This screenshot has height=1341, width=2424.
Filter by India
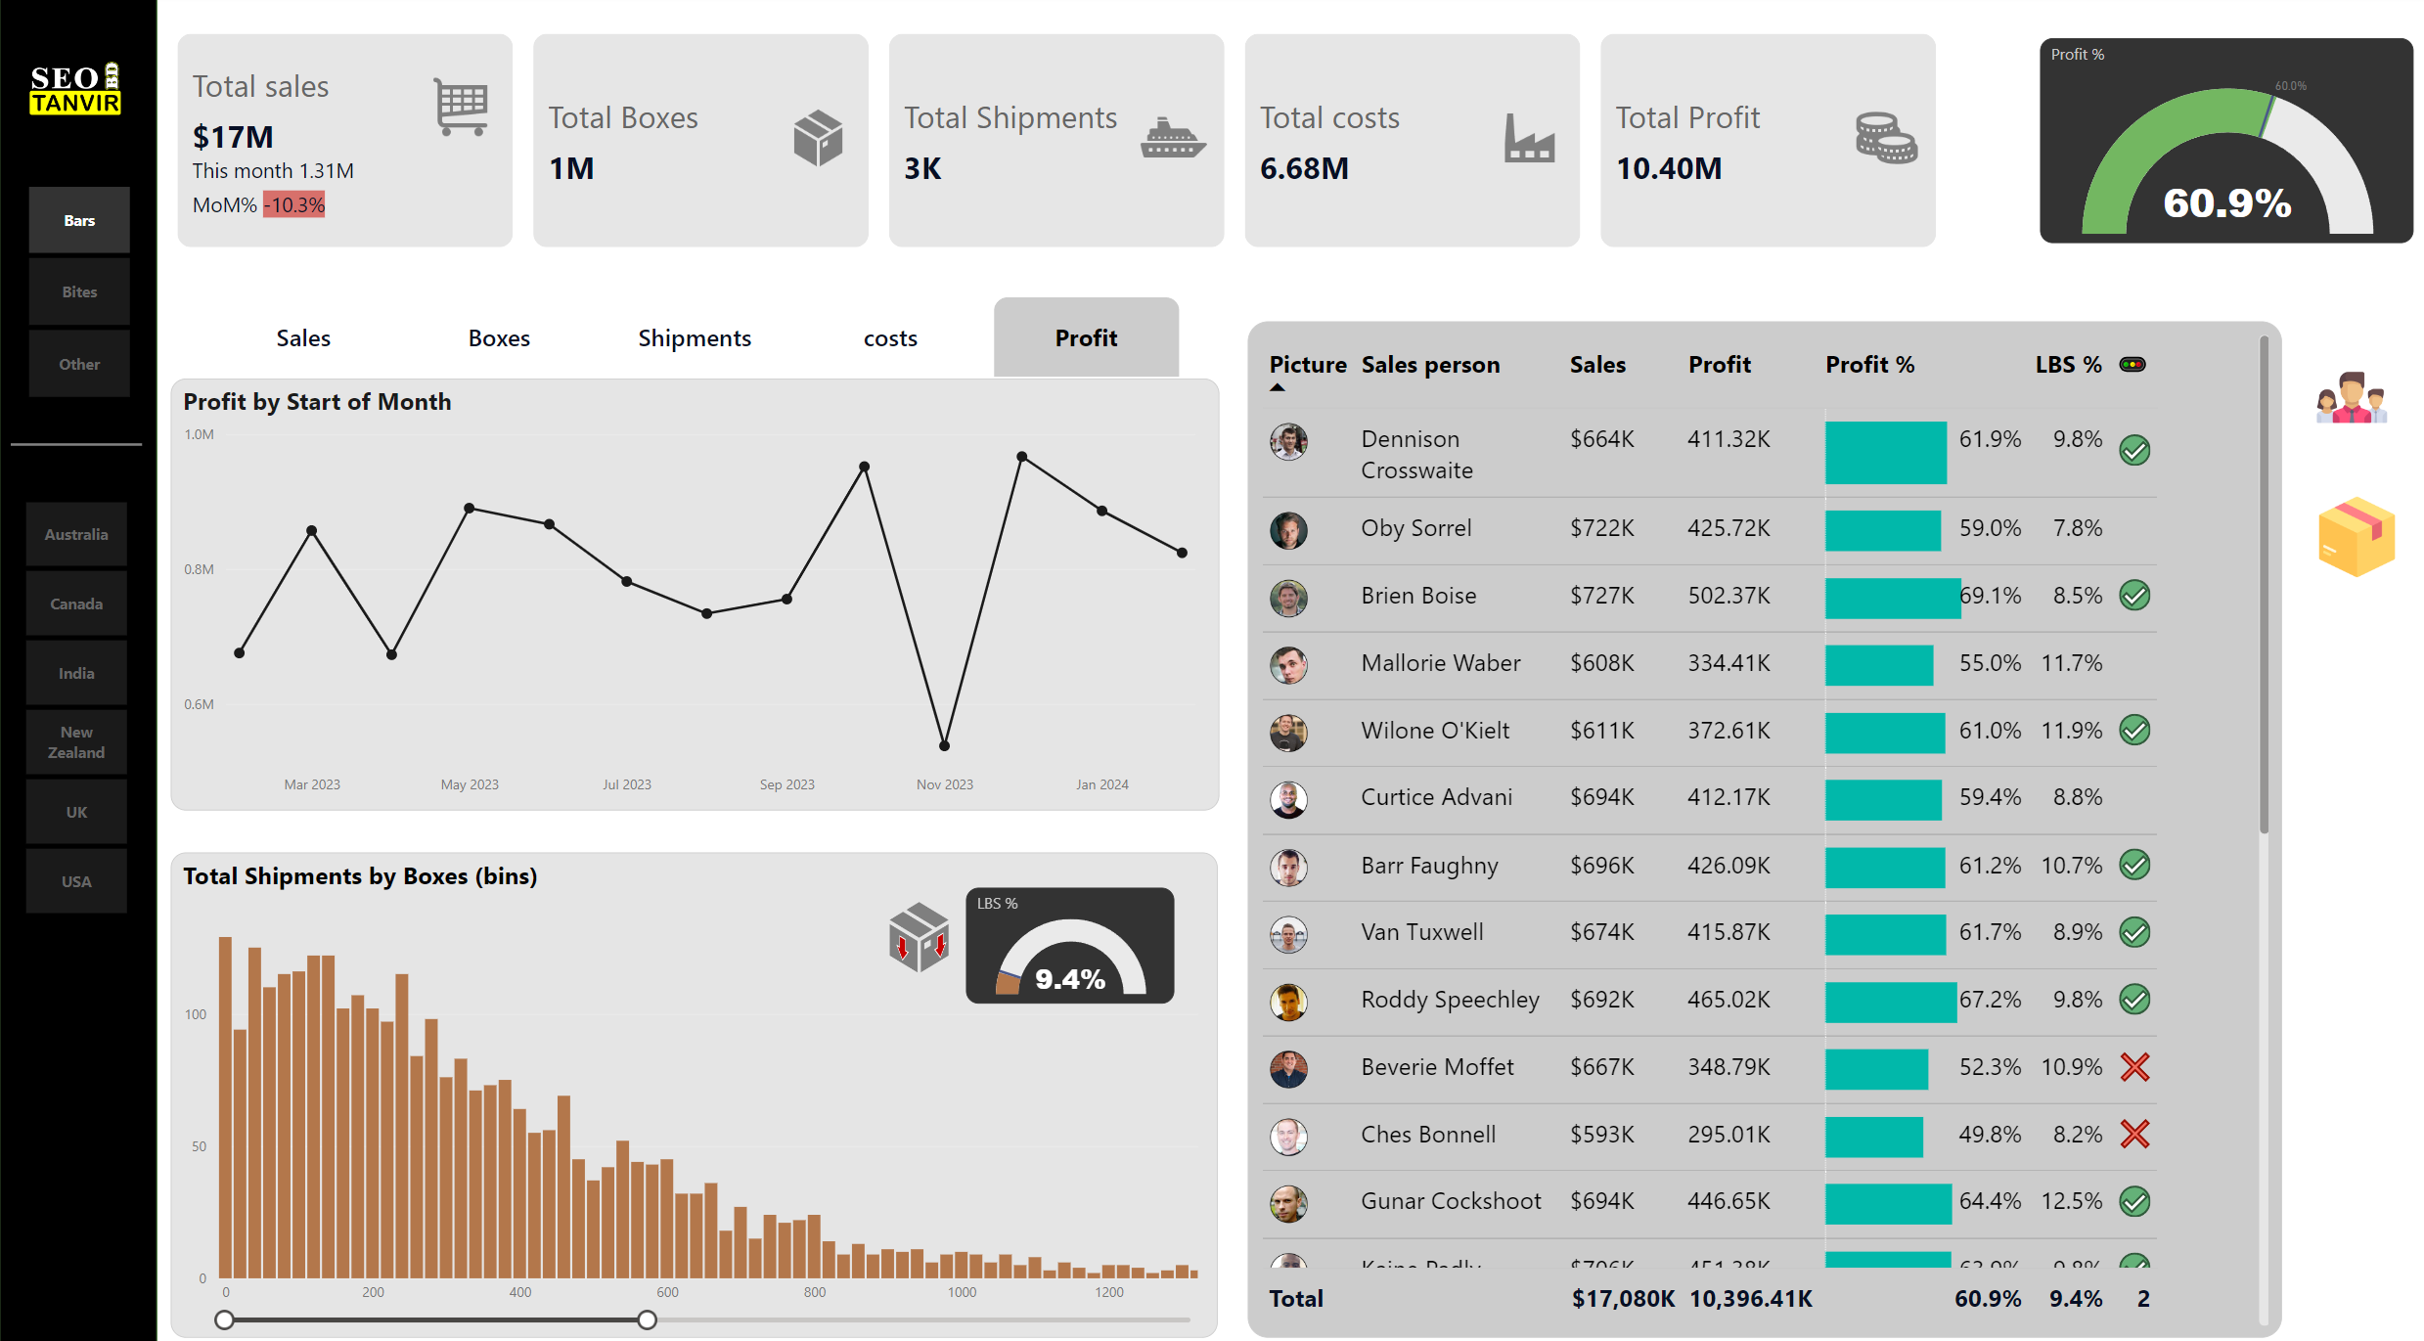76,673
